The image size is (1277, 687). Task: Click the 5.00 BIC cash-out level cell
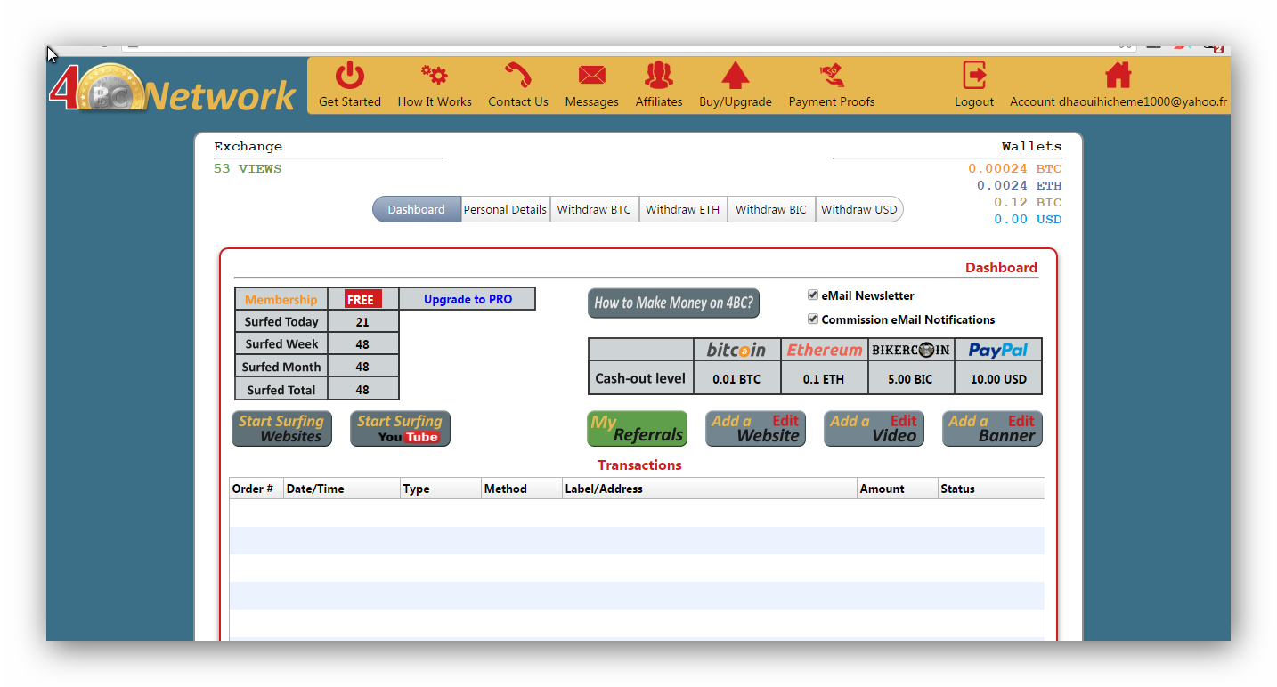coord(910,378)
